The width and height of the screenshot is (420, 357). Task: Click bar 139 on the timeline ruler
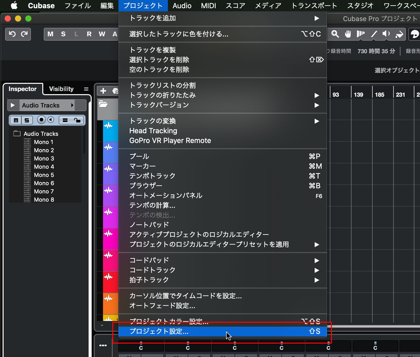pyautogui.click(x=358, y=95)
